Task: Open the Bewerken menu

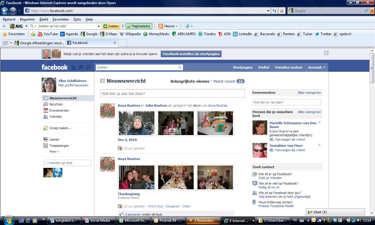Action: pos(27,19)
